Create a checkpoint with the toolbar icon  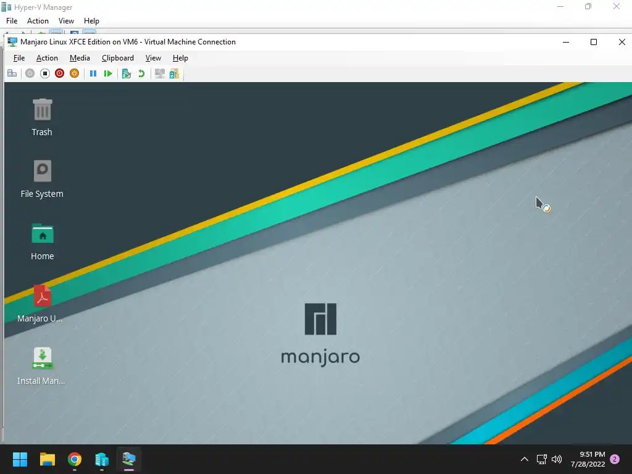[x=126, y=73]
